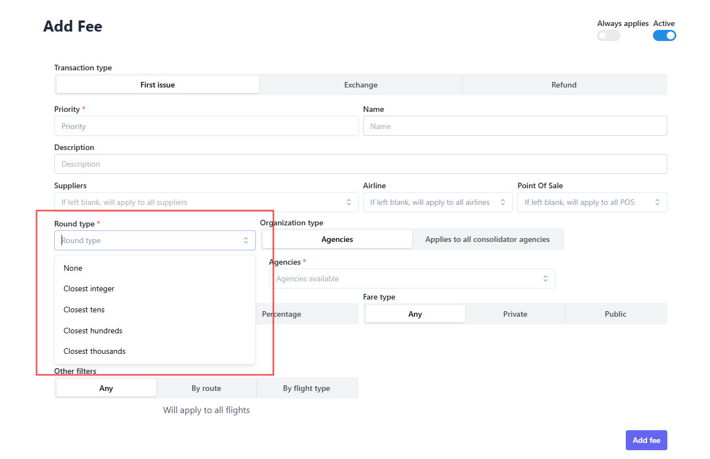Click the Add fee button
The image size is (710, 459).
pyautogui.click(x=646, y=440)
